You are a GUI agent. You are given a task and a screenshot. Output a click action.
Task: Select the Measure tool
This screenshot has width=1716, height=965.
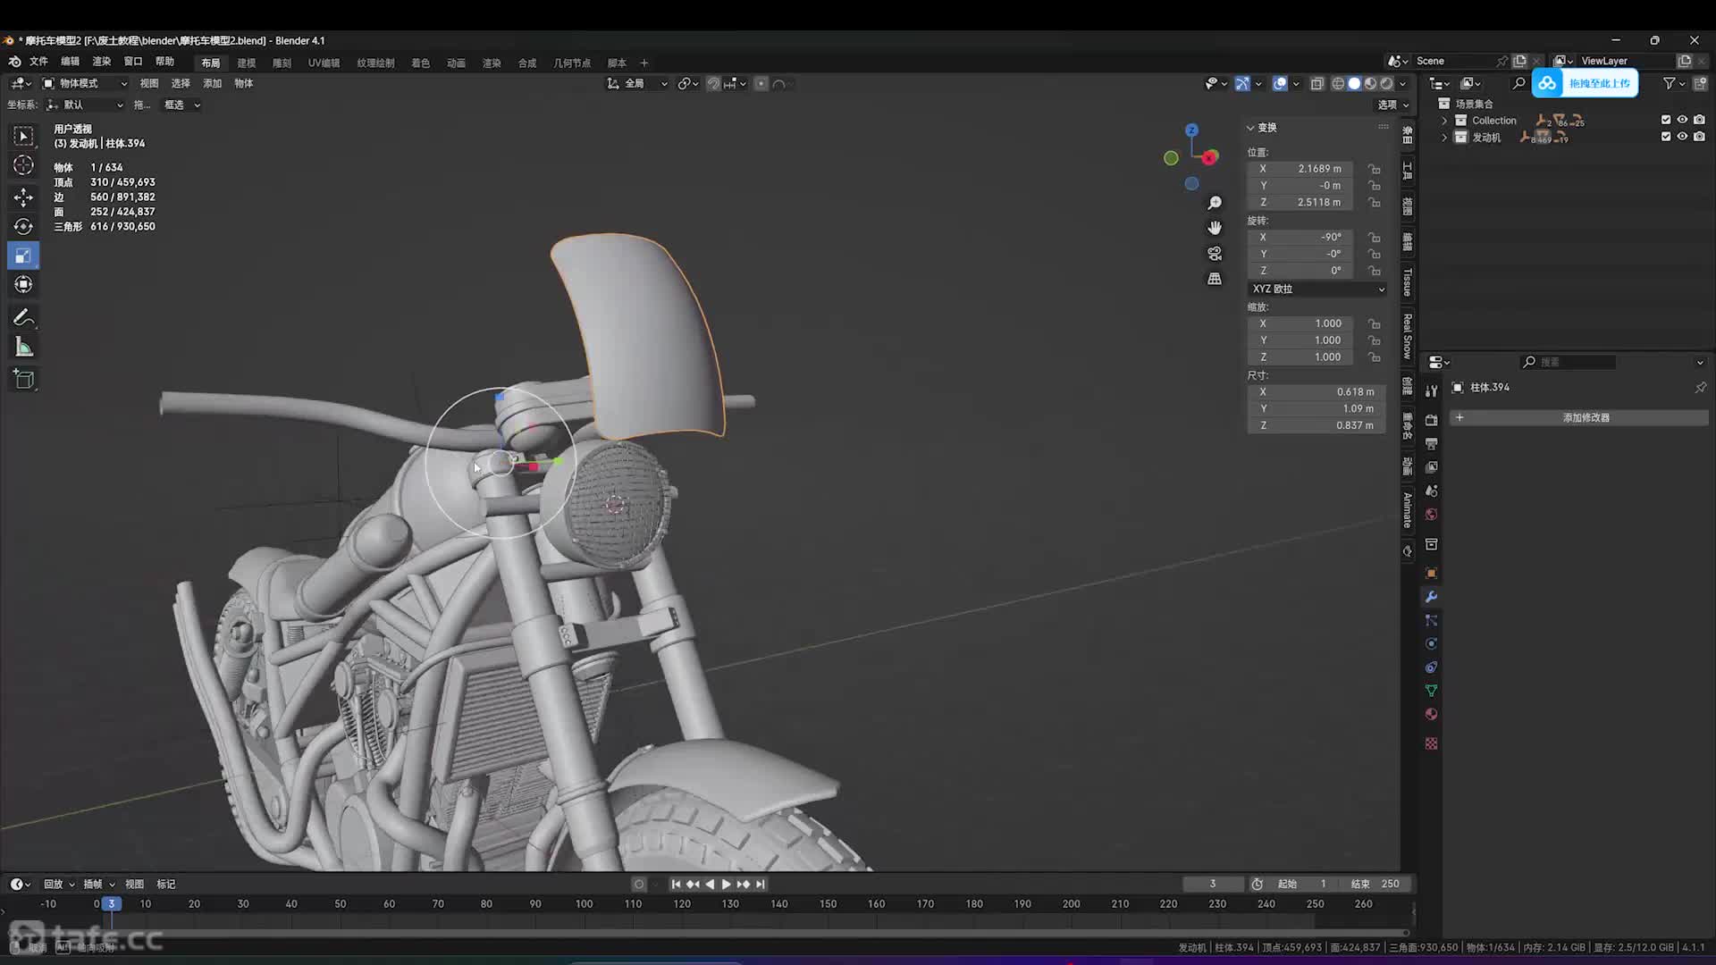tap(24, 348)
